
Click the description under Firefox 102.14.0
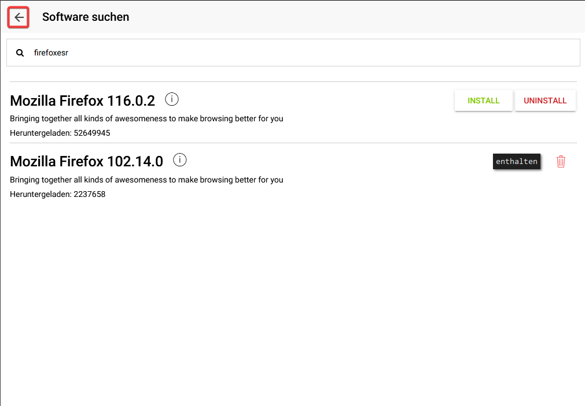[x=146, y=180]
